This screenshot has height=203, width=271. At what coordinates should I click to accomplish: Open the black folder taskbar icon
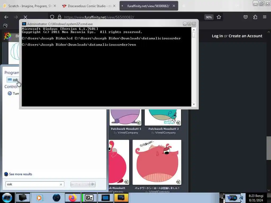tap(23, 198)
